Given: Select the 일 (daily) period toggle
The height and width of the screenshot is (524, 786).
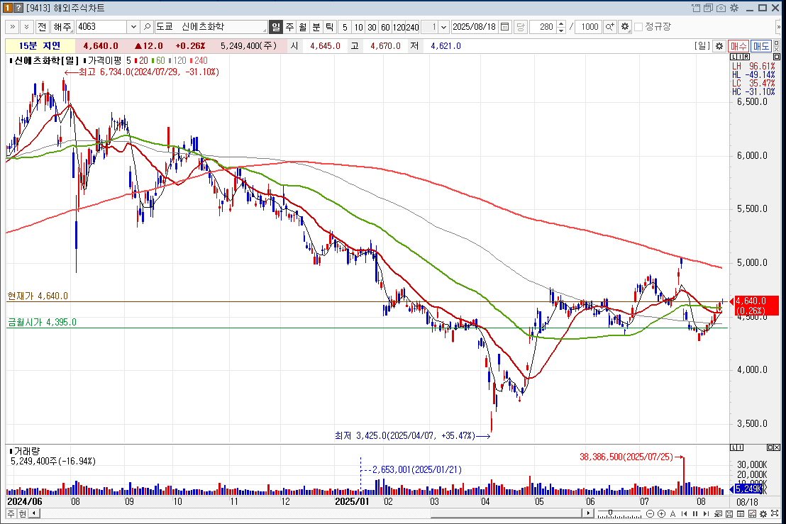Looking at the screenshot, I should point(276,27).
